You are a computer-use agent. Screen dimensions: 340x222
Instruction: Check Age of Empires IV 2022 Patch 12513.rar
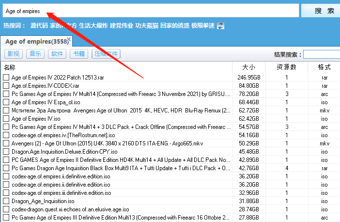point(6,77)
